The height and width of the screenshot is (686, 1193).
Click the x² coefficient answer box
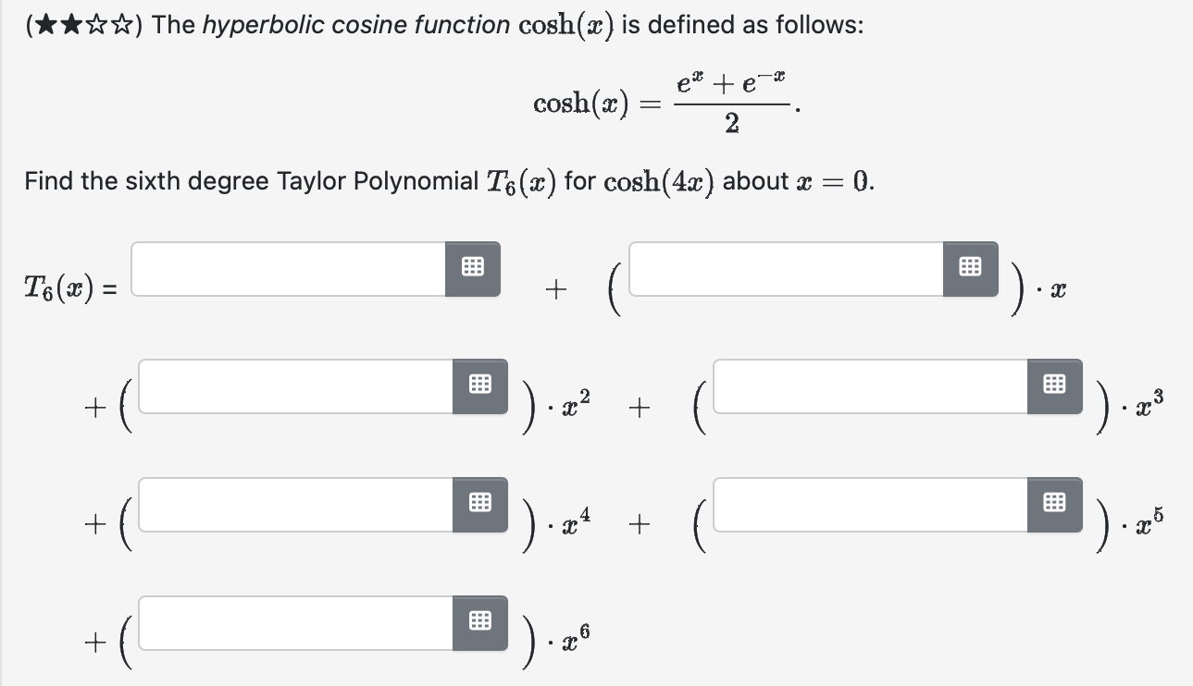click(x=296, y=386)
